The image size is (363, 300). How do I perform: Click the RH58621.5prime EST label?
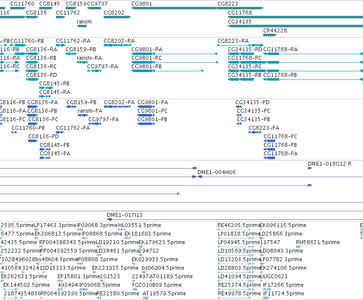(x=318, y=242)
